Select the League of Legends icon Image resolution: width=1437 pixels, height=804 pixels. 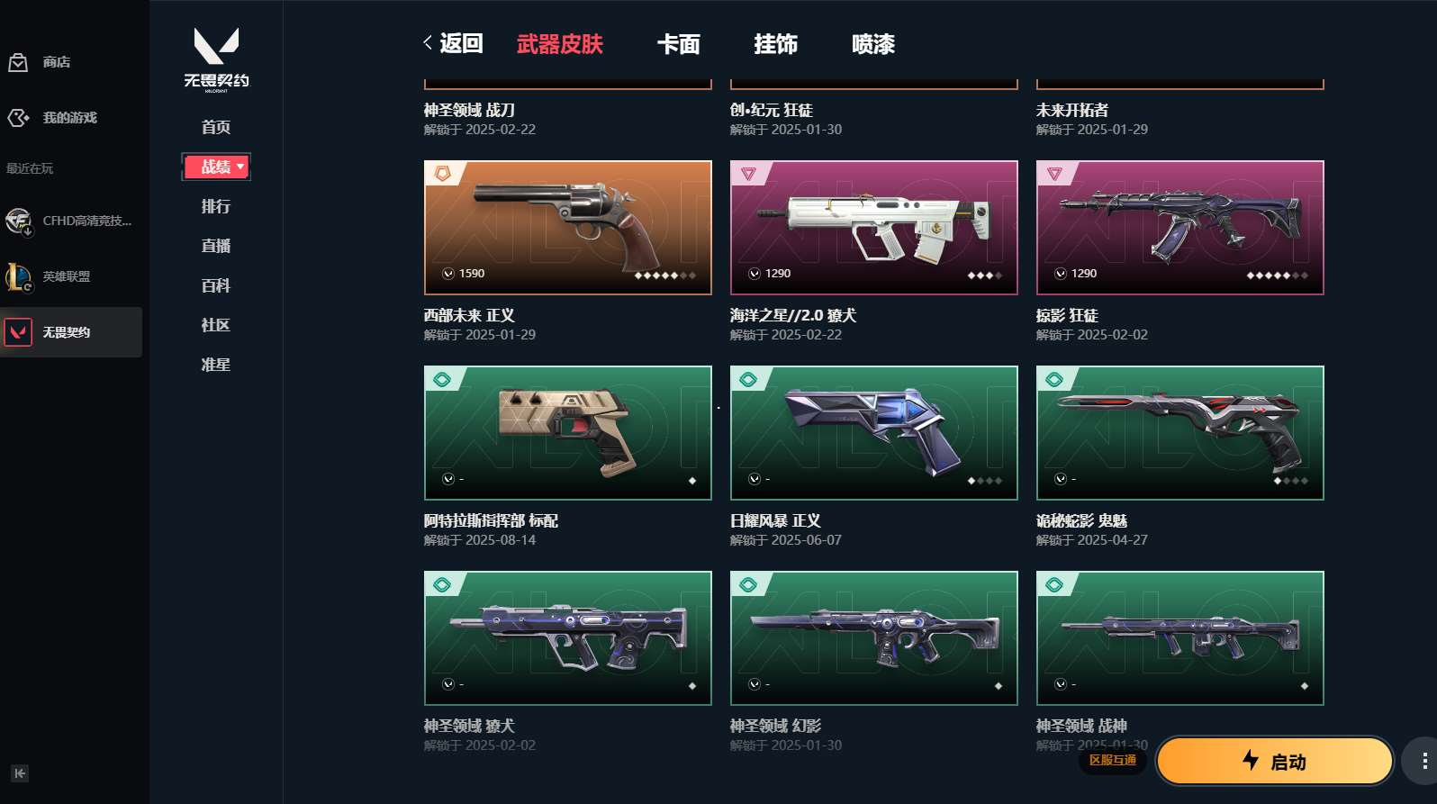pos(18,276)
